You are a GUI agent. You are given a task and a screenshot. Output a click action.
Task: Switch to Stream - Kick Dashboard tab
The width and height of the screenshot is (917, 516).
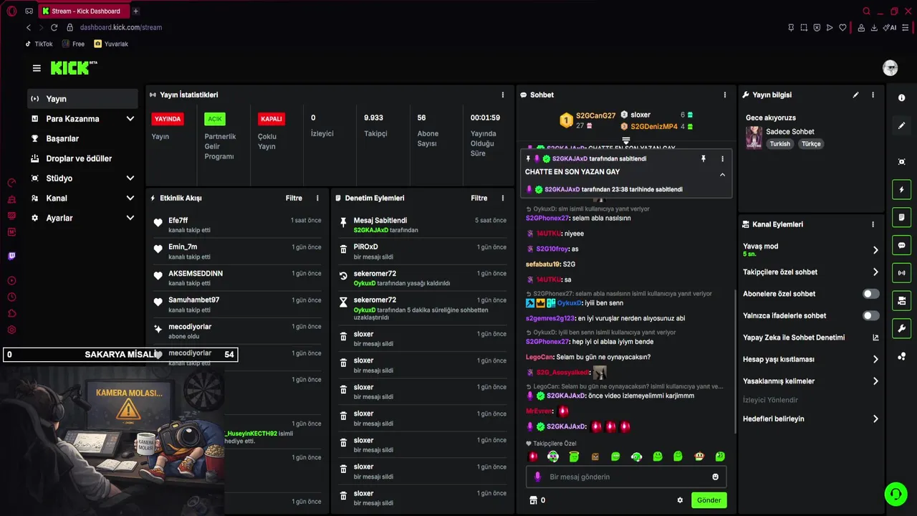pos(82,11)
